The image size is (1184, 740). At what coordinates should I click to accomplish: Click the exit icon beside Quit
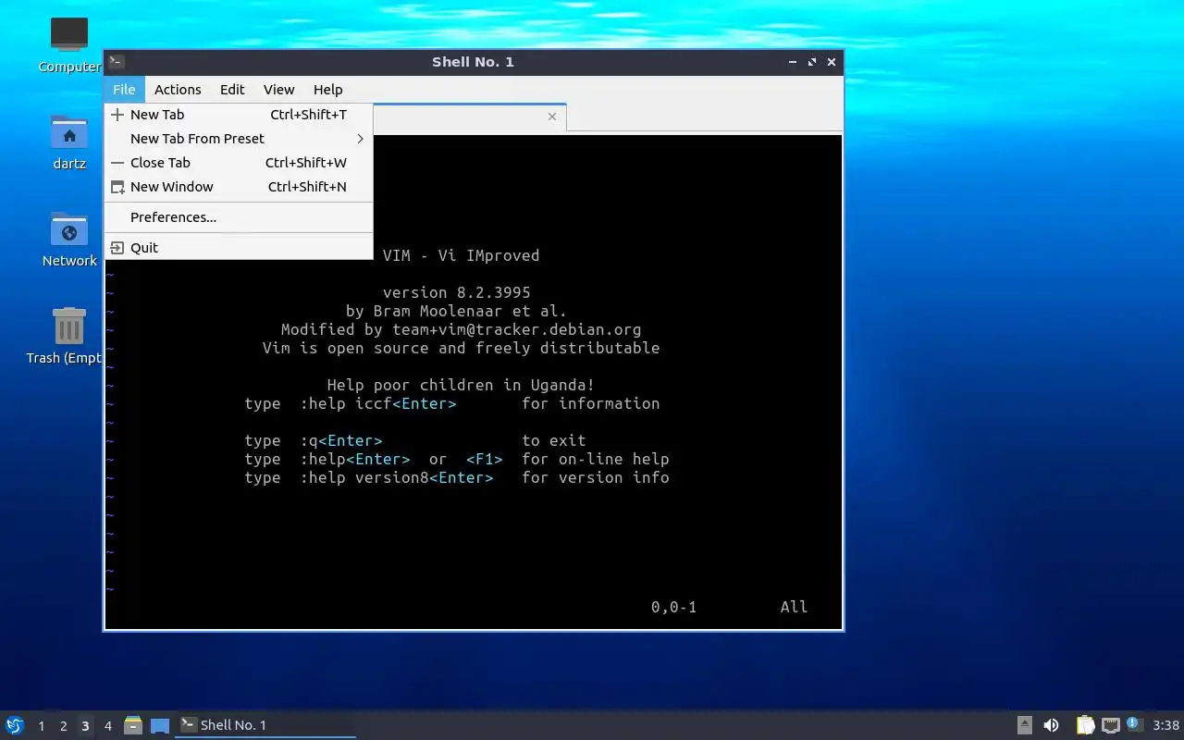[x=117, y=248]
